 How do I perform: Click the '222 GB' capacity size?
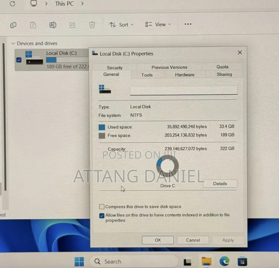pyautogui.click(x=227, y=148)
